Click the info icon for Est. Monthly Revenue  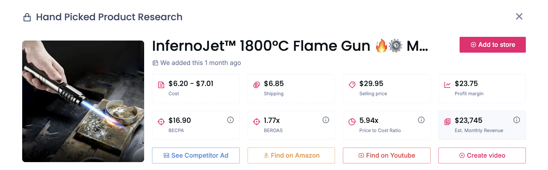(517, 120)
